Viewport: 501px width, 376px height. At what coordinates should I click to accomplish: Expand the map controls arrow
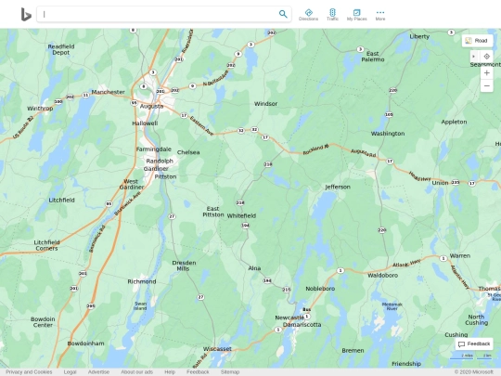473,57
